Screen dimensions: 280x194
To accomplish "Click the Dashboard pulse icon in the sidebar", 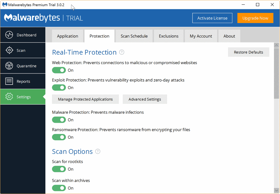I will [x=9, y=35].
